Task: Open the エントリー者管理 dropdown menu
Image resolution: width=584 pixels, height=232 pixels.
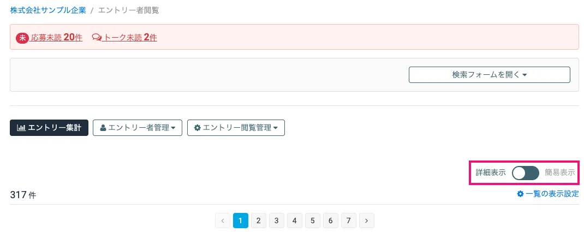Action: (x=138, y=128)
